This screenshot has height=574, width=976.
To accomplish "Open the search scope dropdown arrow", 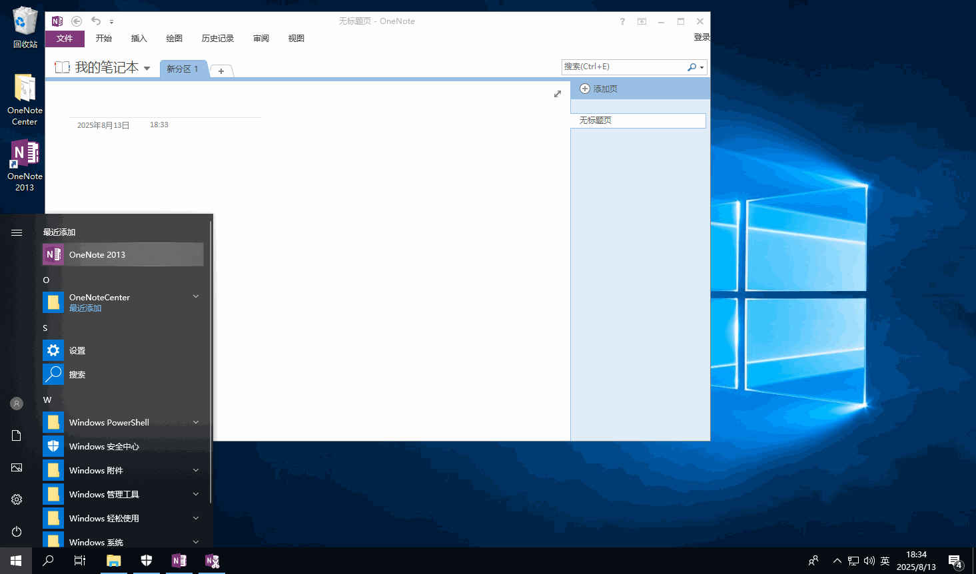I will [x=702, y=67].
